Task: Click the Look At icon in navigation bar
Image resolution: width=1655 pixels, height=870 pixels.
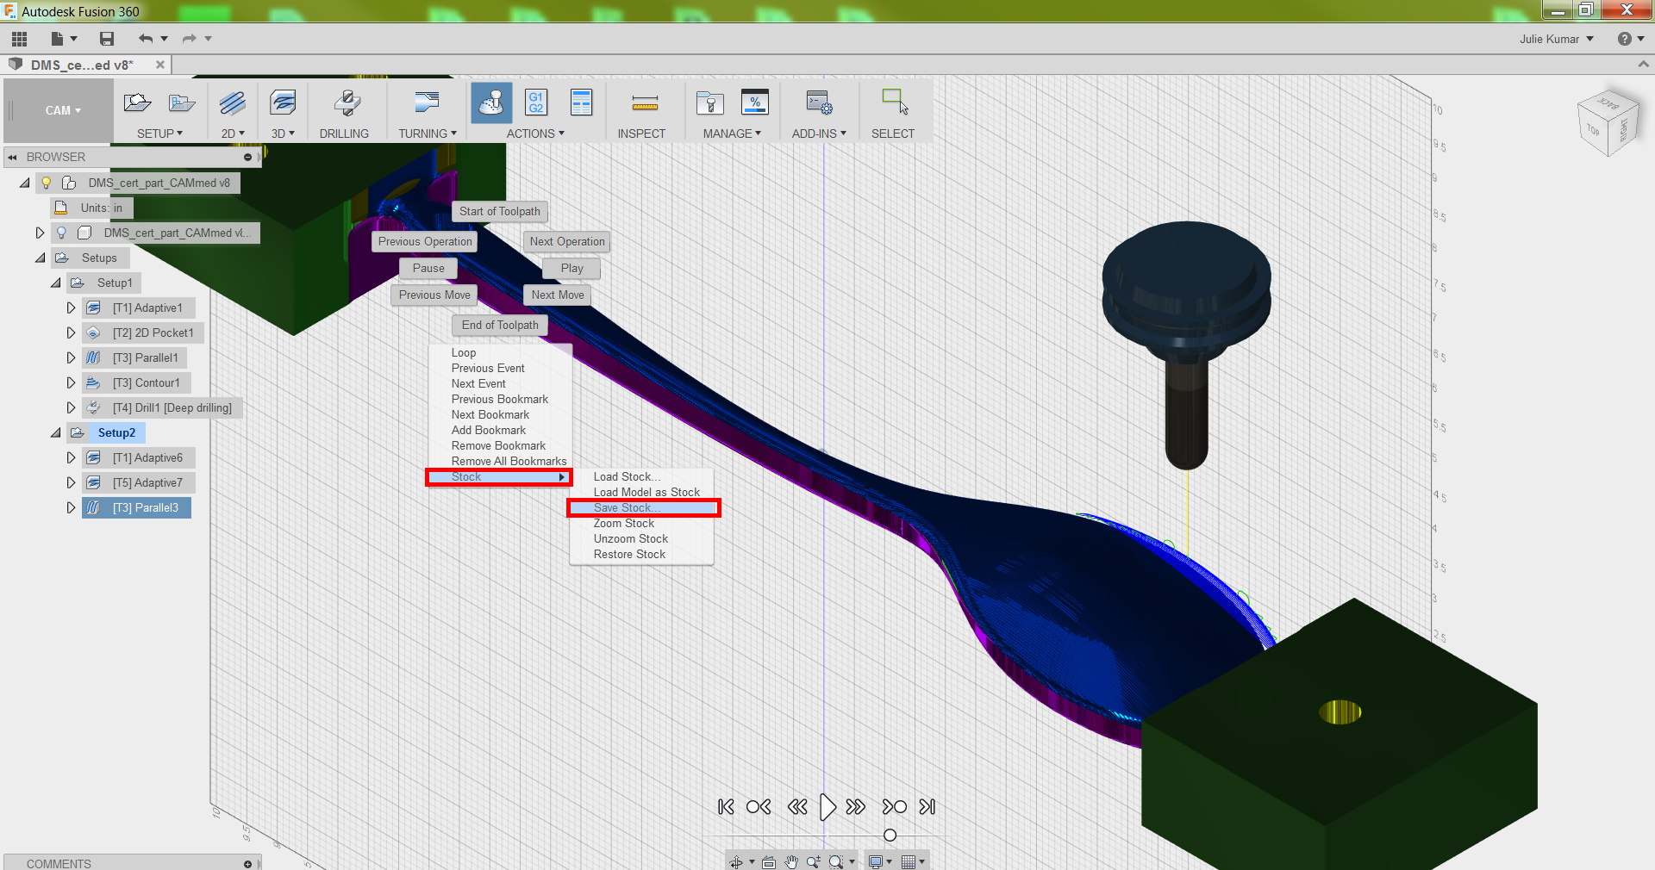Action: pos(769,861)
